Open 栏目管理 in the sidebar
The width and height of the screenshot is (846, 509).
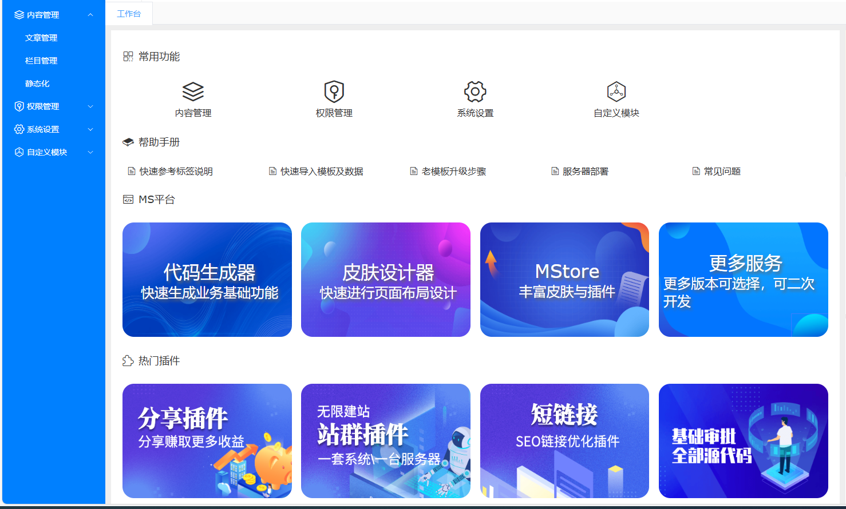tap(41, 61)
